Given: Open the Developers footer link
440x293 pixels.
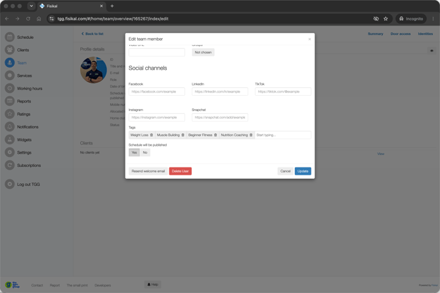Looking at the screenshot, I should [102, 285].
